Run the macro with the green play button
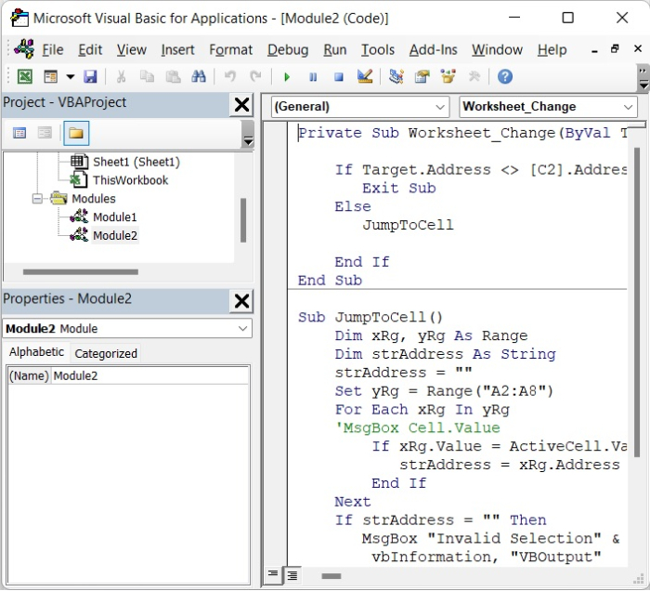 click(x=287, y=76)
